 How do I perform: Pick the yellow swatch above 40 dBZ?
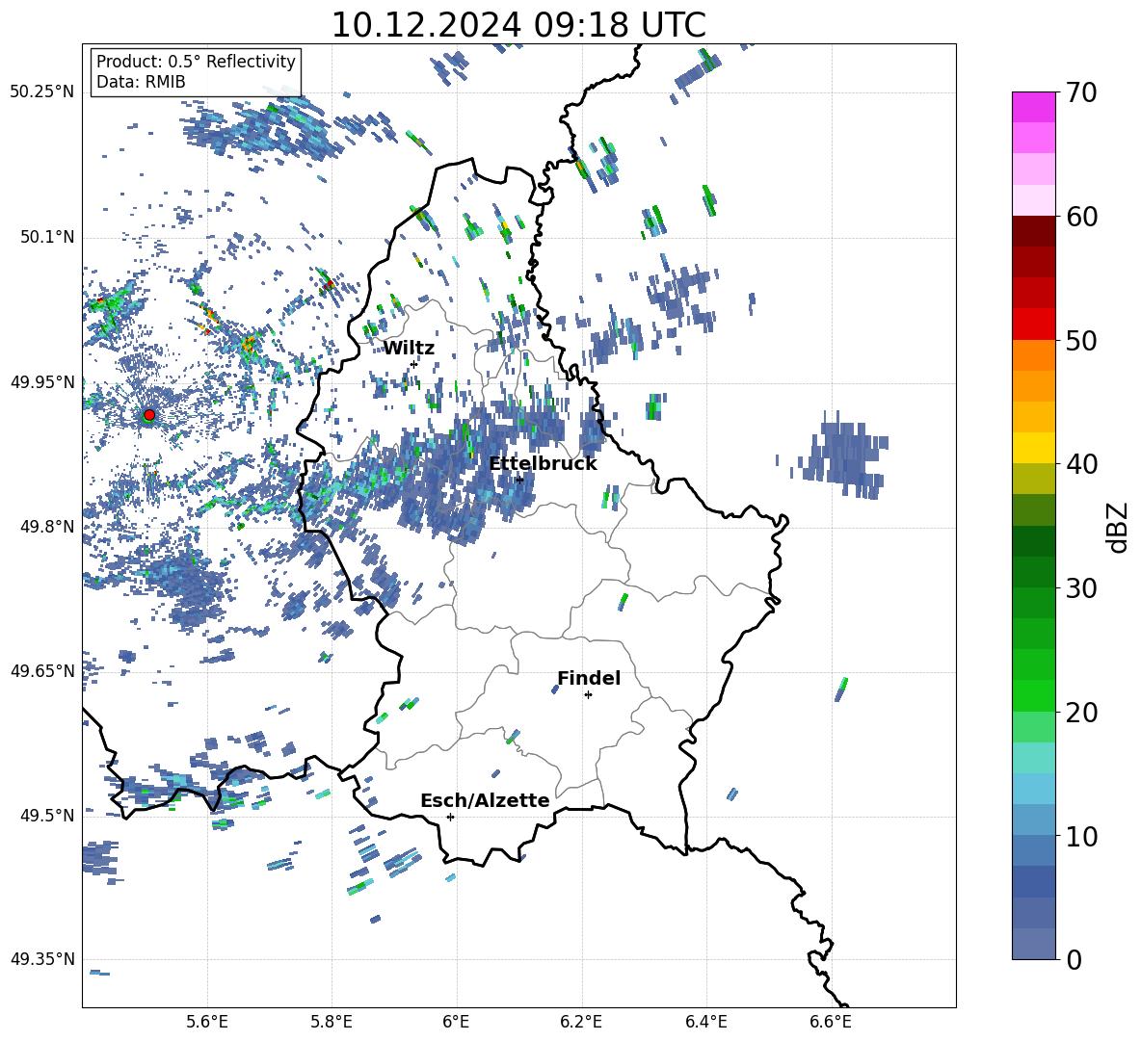[x=1034, y=448]
